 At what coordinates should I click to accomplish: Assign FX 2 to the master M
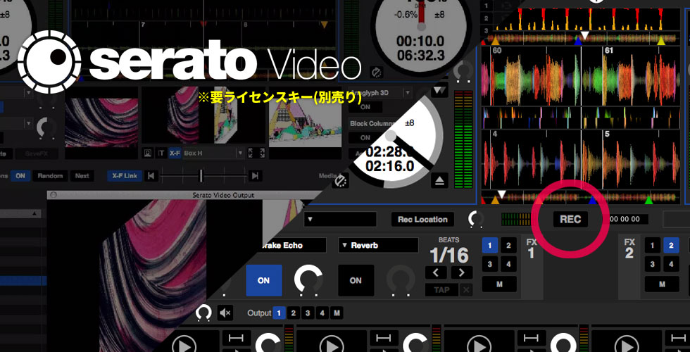coord(662,284)
